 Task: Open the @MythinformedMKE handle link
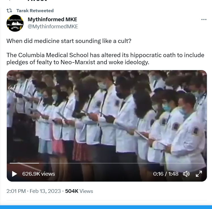pyautogui.click(x=53, y=27)
